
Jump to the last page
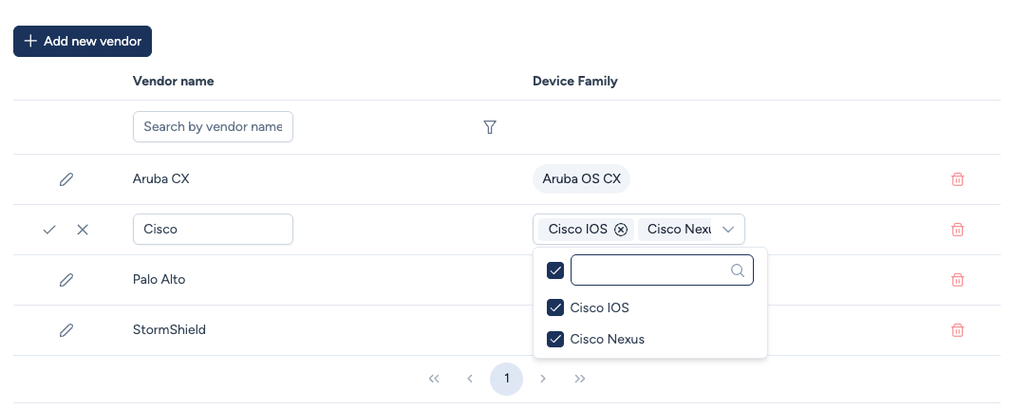(580, 379)
